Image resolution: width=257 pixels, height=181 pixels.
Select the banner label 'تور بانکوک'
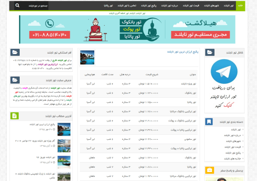[131, 22]
